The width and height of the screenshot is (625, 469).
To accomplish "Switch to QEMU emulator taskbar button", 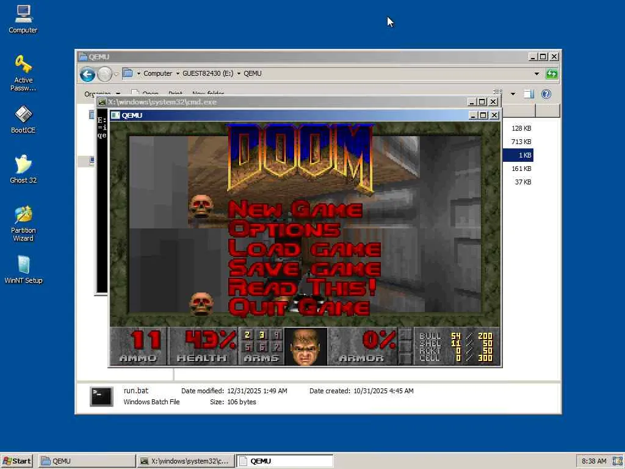I will 284,461.
